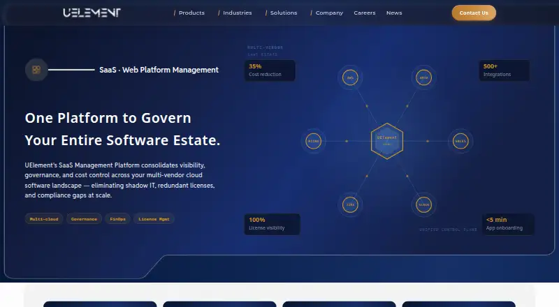Click the JIRA node in the diagram

[350, 205]
